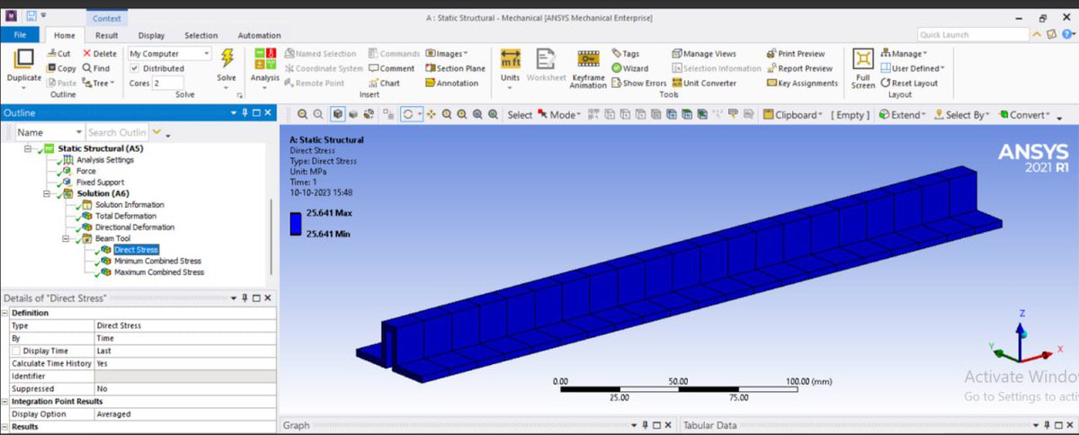Open the Unit Converter

tap(703, 84)
